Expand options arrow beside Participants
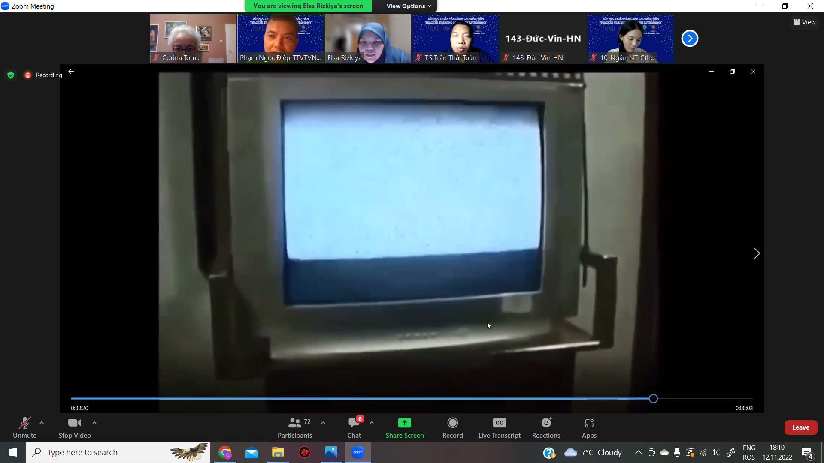The image size is (824, 463). 323,423
